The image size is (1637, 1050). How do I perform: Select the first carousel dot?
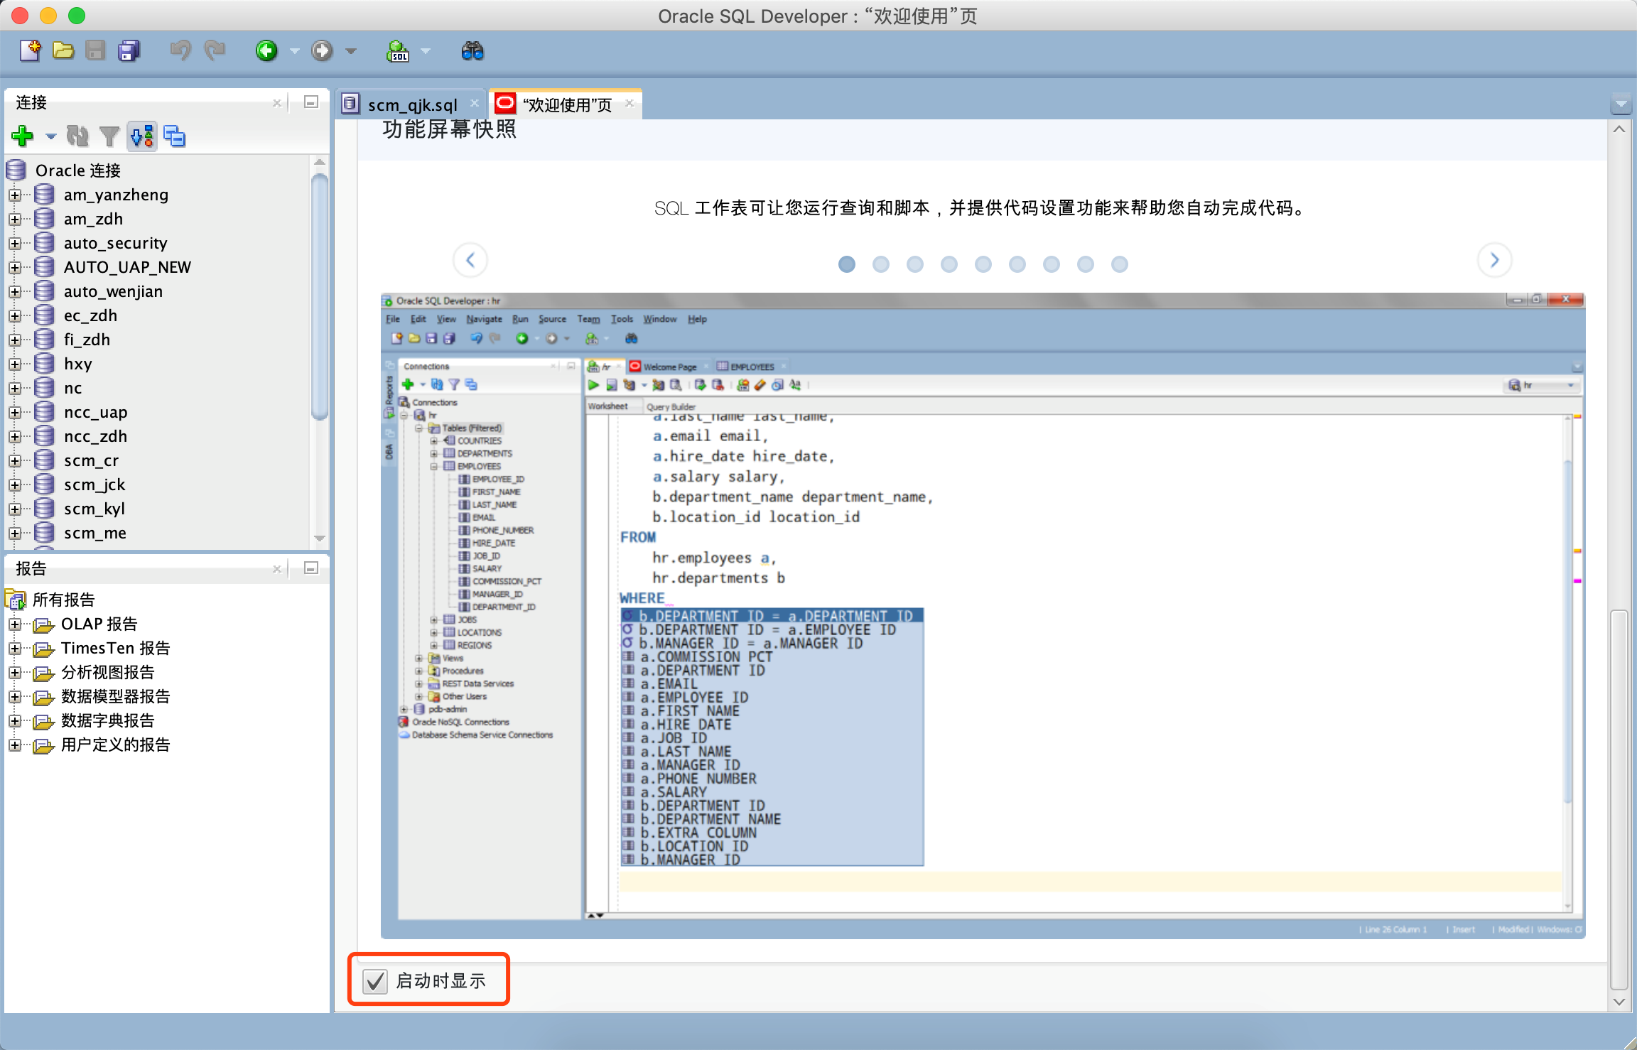click(846, 264)
